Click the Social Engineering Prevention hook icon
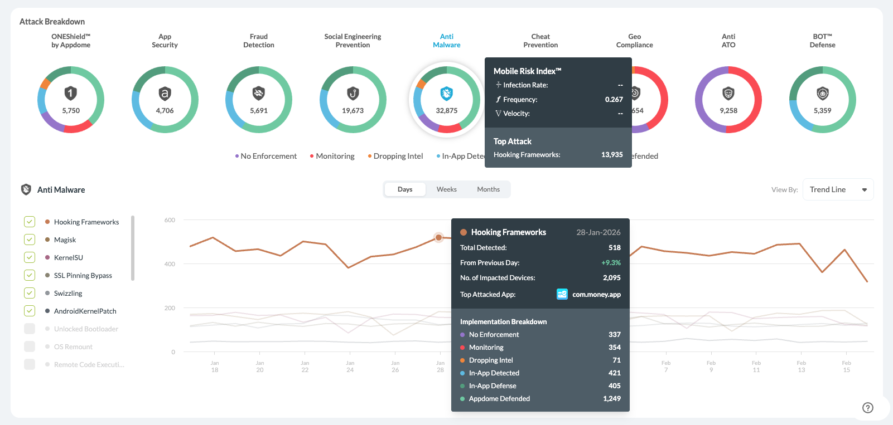This screenshot has width=893, height=425. pos(353,93)
